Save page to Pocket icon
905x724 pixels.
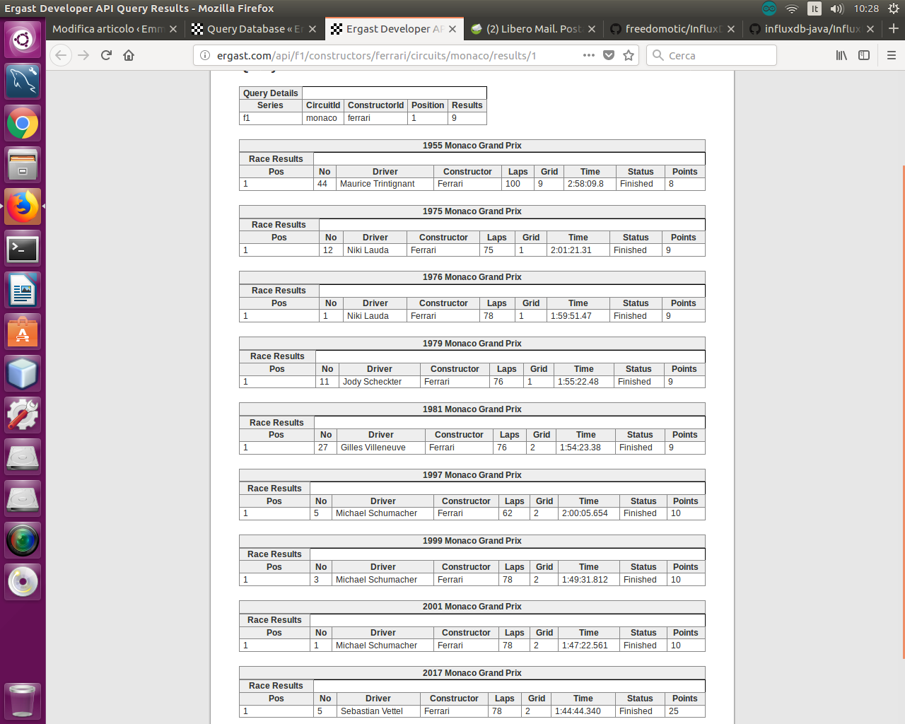609,55
